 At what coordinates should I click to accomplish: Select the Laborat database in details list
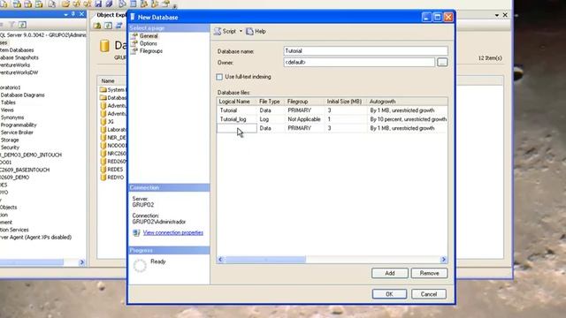(112, 130)
